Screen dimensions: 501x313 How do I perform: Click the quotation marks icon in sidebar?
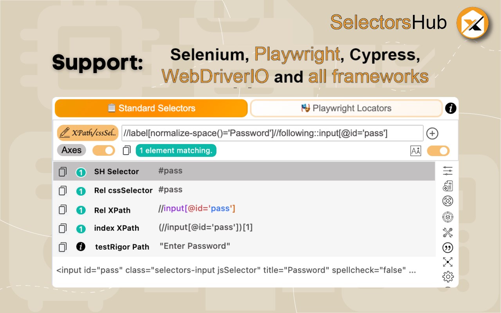(448, 248)
